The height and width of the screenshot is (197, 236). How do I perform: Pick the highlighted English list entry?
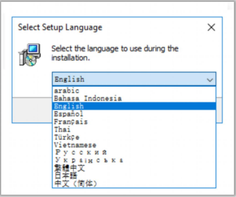[x=134, y=106]
